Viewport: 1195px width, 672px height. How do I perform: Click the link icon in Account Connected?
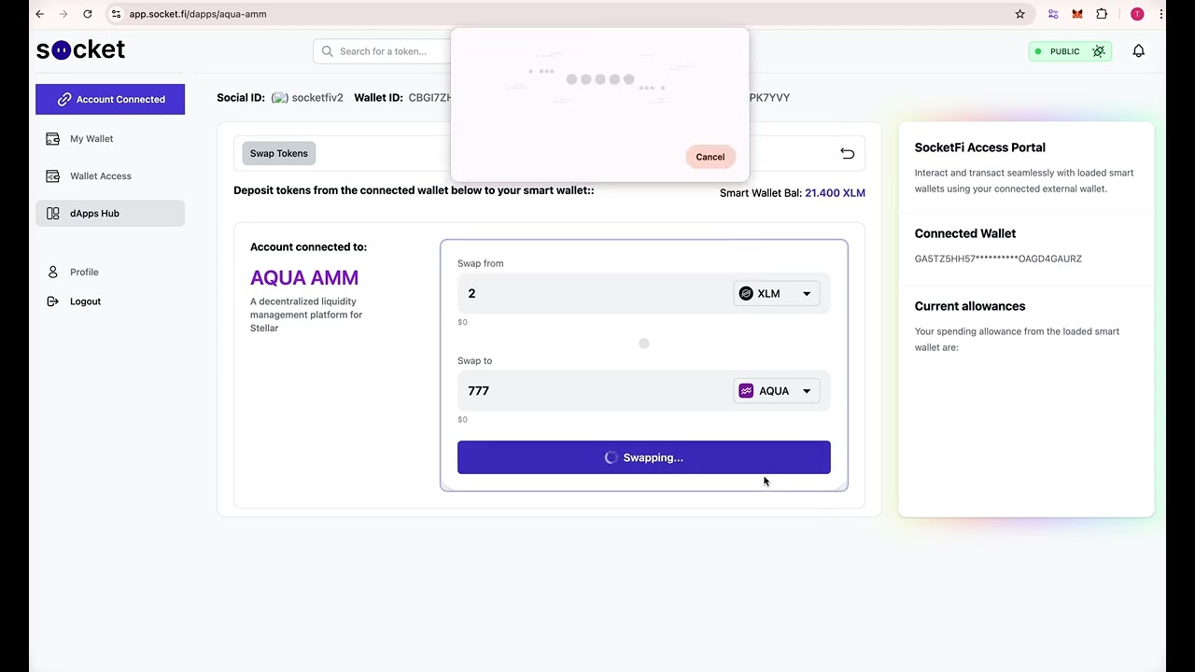(x=64, y=99)
